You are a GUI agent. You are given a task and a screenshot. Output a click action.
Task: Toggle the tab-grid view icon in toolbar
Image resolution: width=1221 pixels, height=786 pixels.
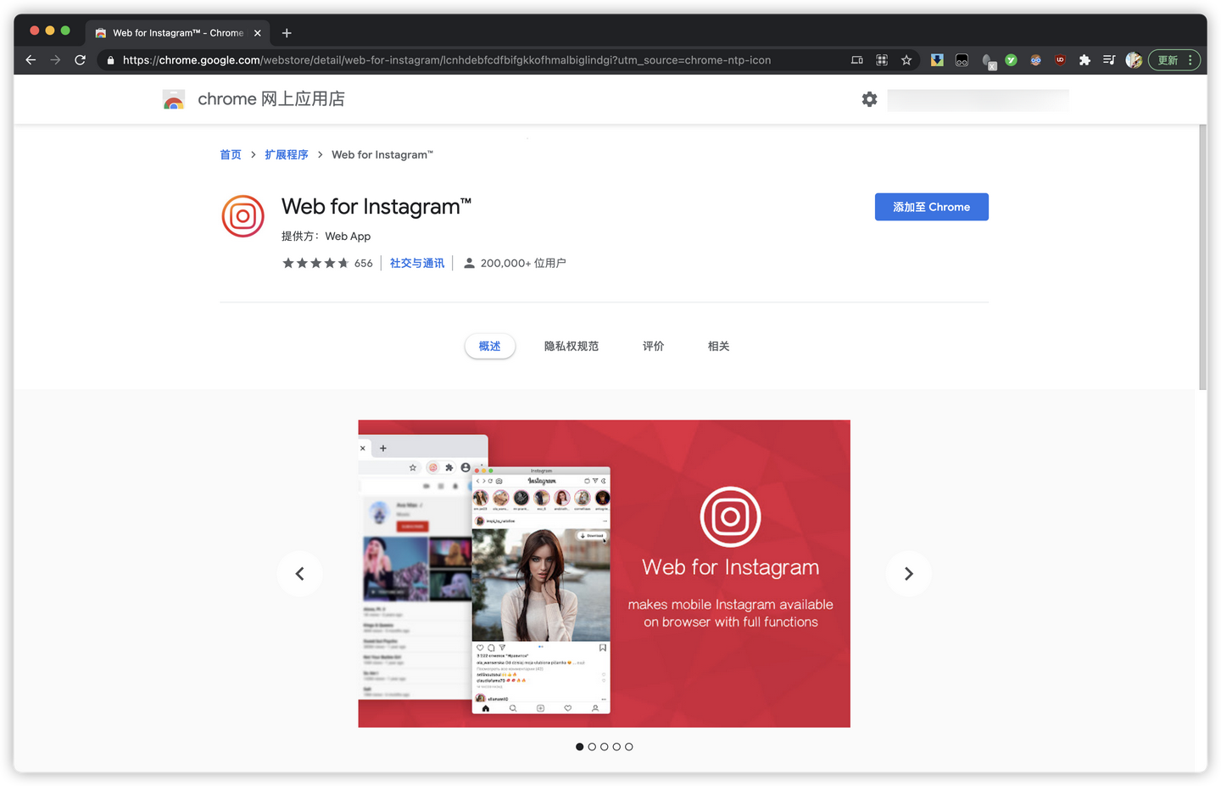[881, 59]
